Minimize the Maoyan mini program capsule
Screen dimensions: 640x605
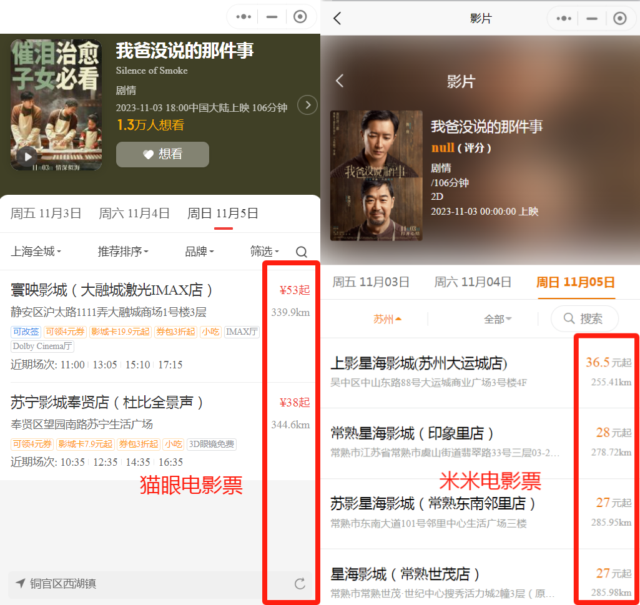pyautogui.click(x=272, y=17)
